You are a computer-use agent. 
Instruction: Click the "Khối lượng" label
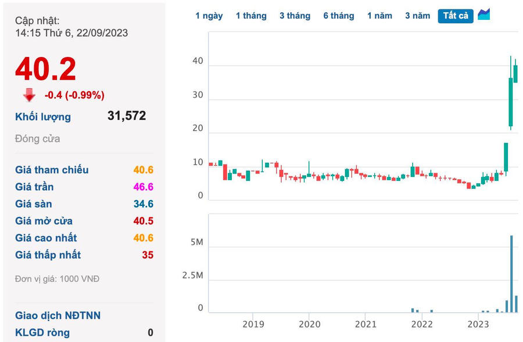(43, 117)
